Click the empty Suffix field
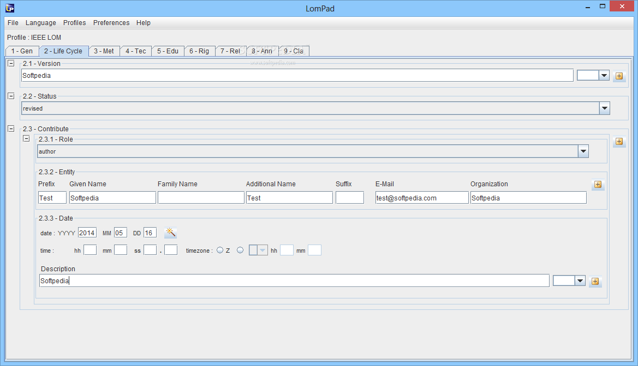Image resolution: width=638 pixels, height=366 pixels. [349, 198]
